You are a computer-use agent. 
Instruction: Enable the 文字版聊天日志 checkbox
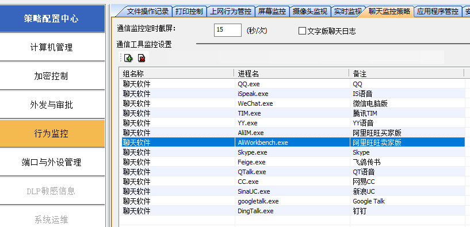(302, 31)
